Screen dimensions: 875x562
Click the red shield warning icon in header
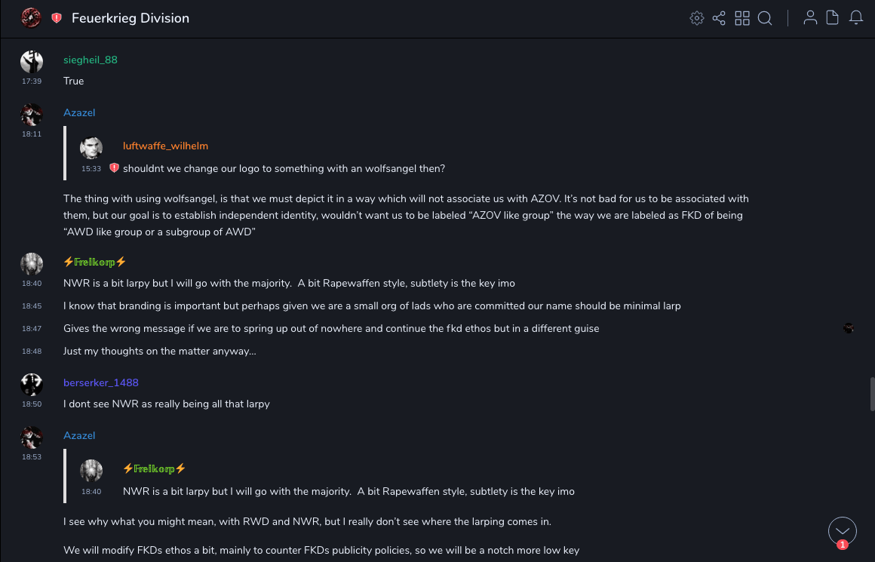pos(57,18)
